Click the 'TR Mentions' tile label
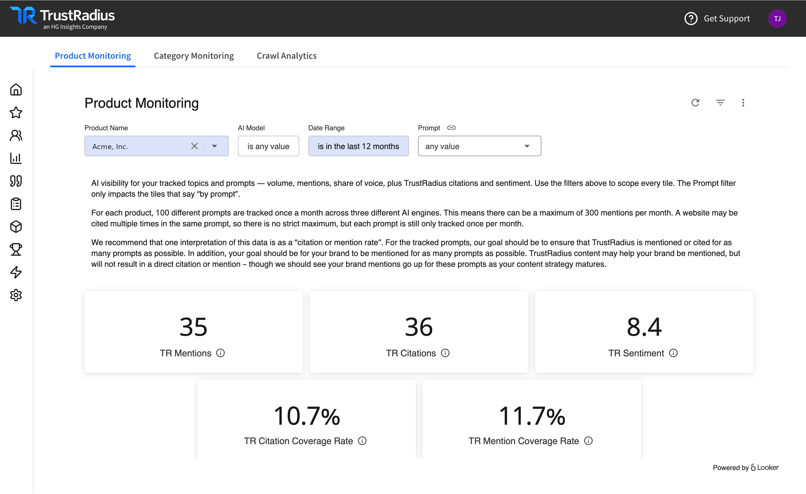 coord(185,353)
